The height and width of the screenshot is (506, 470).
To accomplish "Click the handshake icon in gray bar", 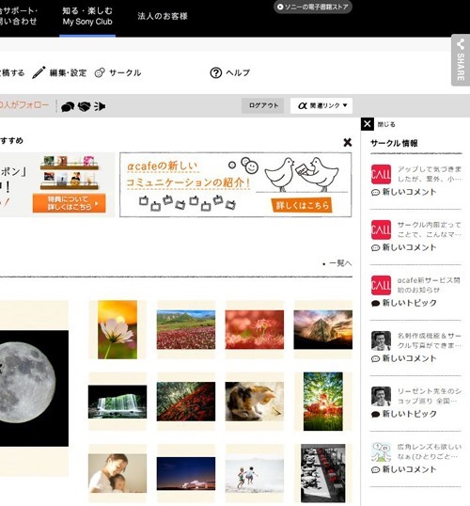I will (x=84, y=106).
